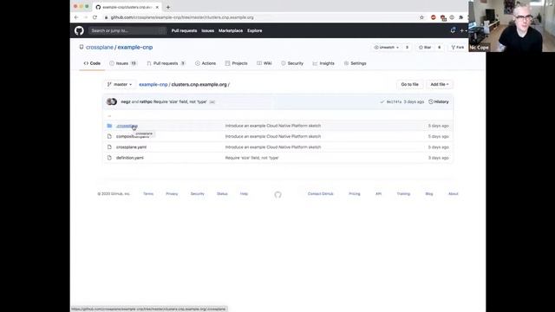Viewport: 555px width, 312px height.
Task: Go back with browser back arrow
Action: coord(76,17)
